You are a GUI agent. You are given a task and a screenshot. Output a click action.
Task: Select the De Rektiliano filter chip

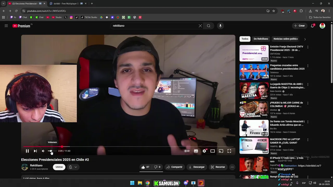(261, 39)
